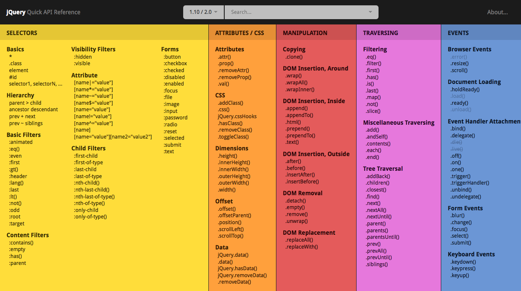Select the ATTRIBUTES / CSS column header
This screenshot has height=291, width=521.
(239, 33)
